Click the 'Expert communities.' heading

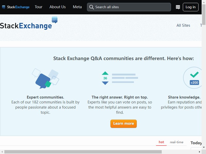(x=46, y=97)
